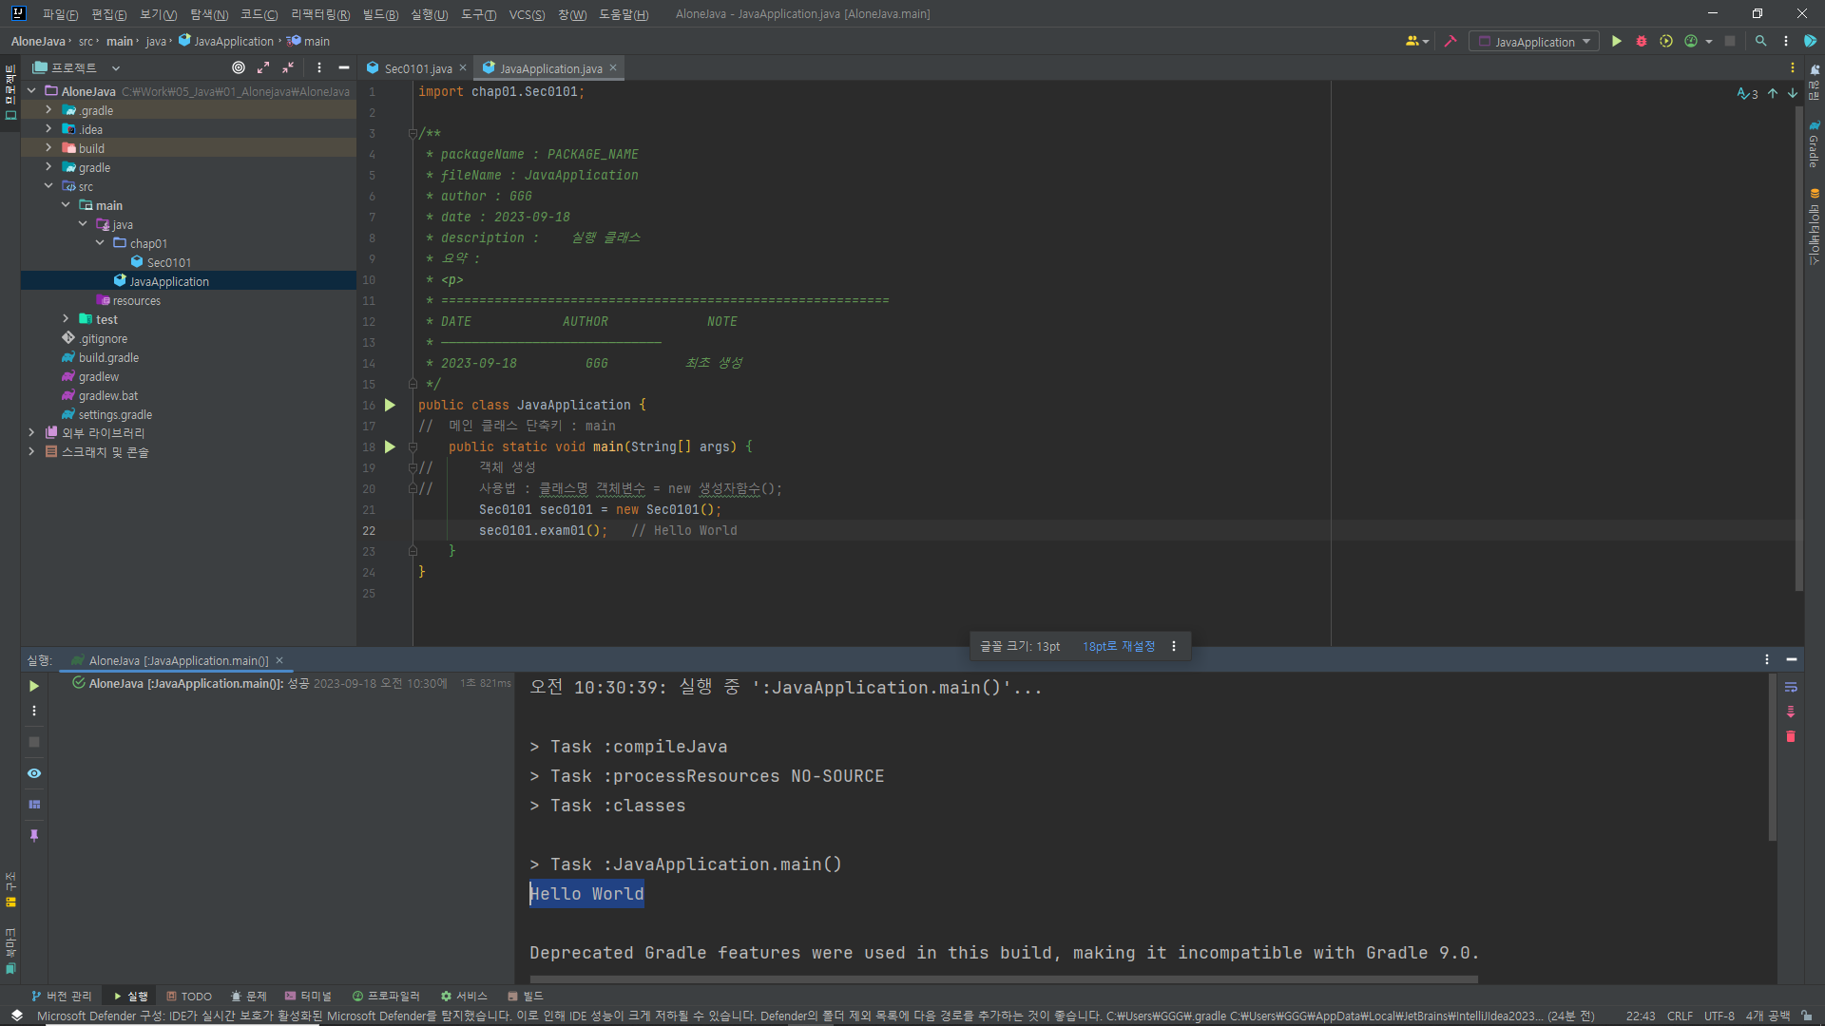The width and height of the screenshot is (1825, 1026).
Task: Toggle the eye visibility icon in run panel
Action: point(34,773)
